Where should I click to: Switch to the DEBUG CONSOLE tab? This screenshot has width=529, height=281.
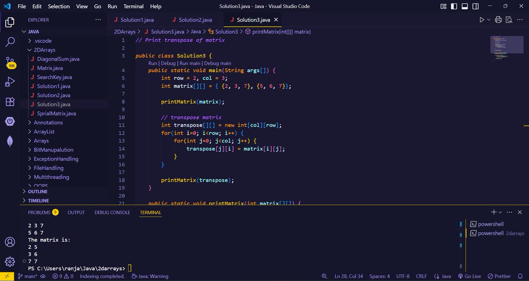(x=112, y=212)
